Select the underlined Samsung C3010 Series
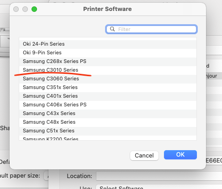Image resolution: width=222 pixels, height=189 pixels. click(x=108, y=70)
